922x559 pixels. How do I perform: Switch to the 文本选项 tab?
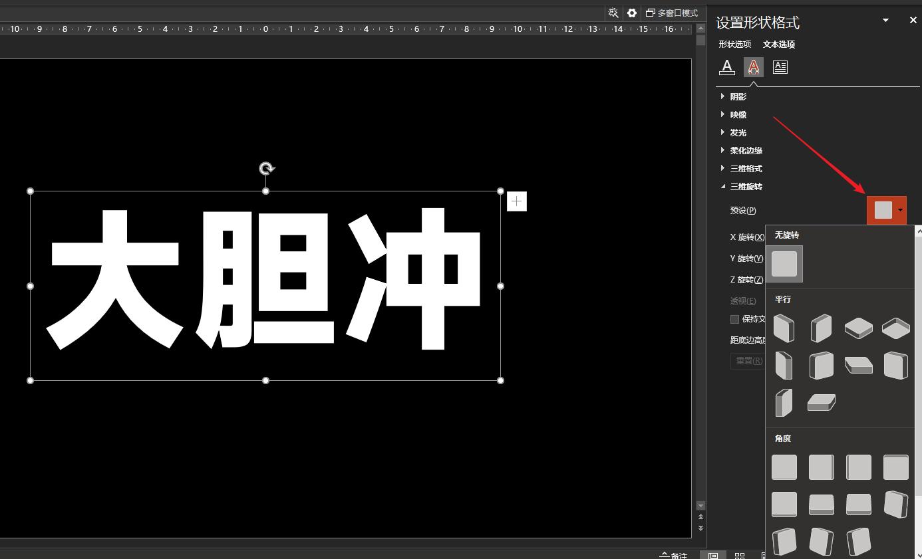778,44
